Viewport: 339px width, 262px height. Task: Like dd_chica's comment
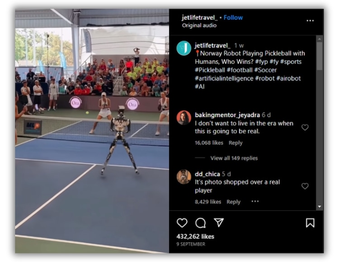tap(305, 186)
